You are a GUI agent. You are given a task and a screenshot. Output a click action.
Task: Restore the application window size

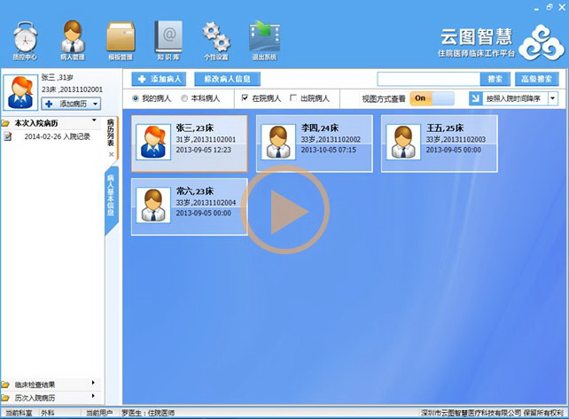point(550,7)
